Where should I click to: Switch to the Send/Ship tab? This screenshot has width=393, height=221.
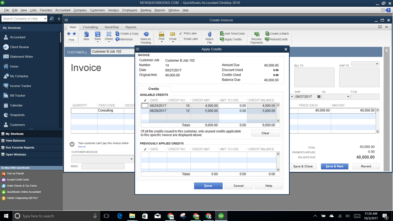coord(112,27)
